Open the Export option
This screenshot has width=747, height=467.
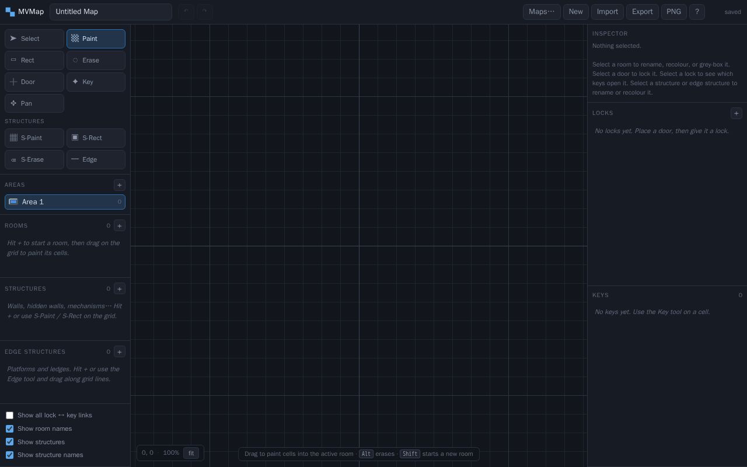(643, 12)
